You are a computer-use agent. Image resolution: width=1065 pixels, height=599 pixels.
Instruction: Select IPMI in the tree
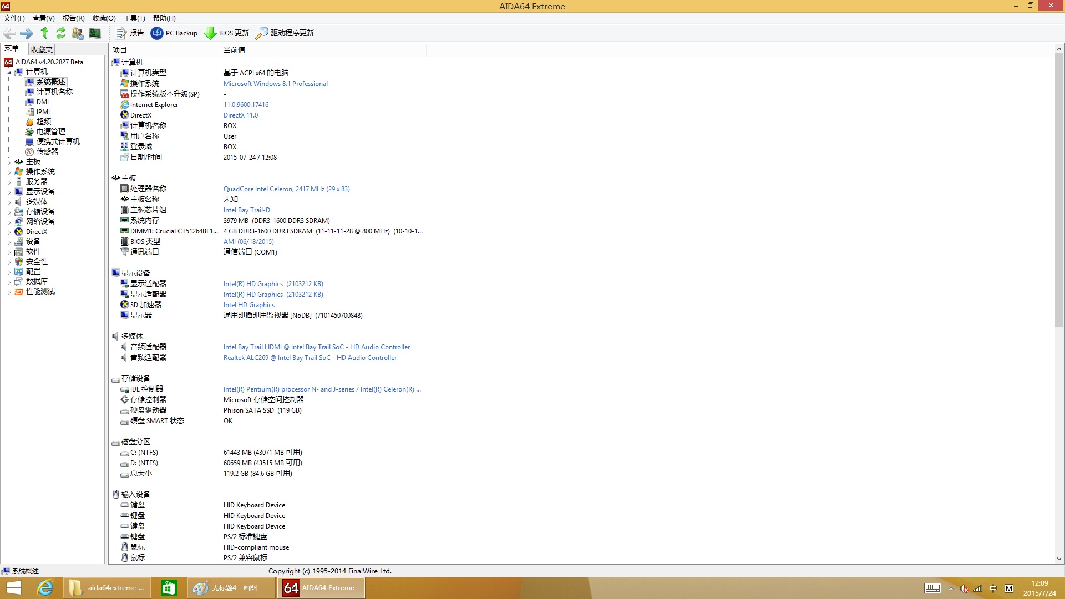[x=43, y=111]
